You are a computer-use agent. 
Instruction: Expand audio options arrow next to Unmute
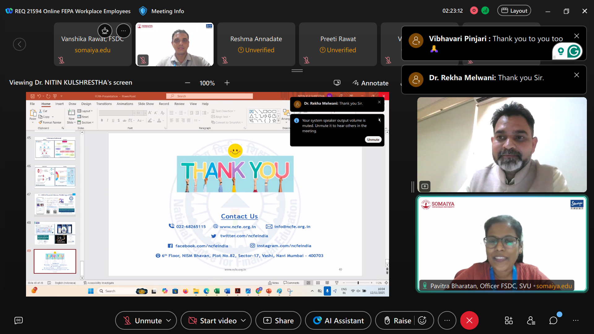(169, 320)
